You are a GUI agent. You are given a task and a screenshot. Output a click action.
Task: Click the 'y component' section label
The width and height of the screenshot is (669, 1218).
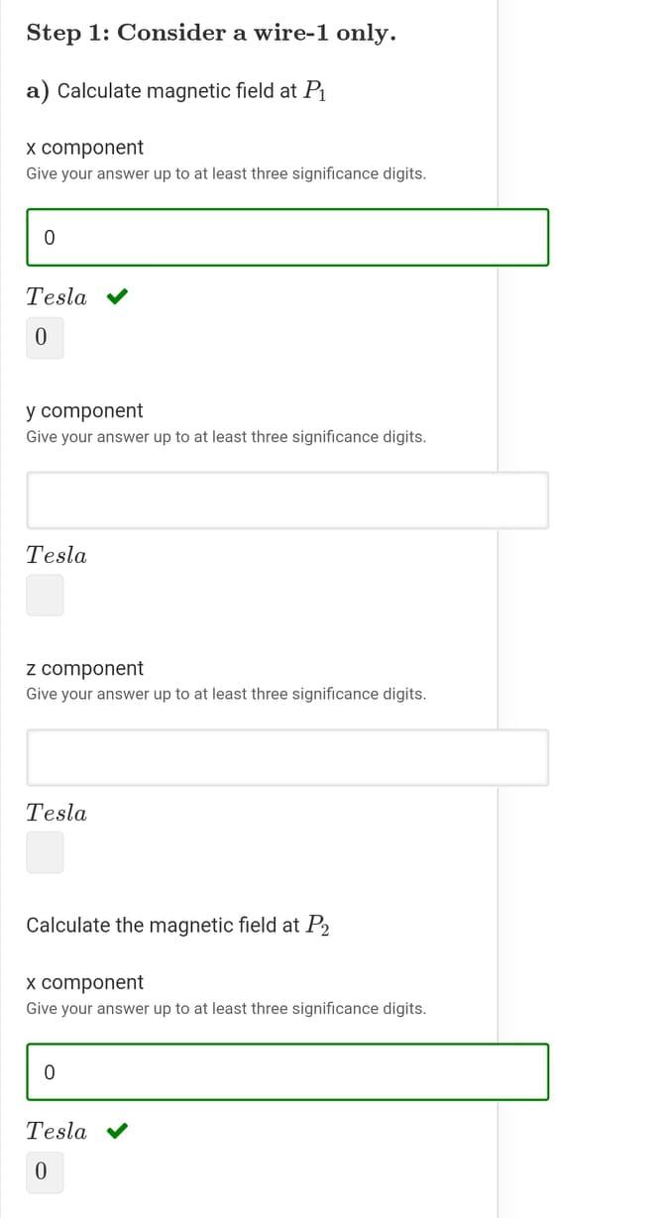84,410
